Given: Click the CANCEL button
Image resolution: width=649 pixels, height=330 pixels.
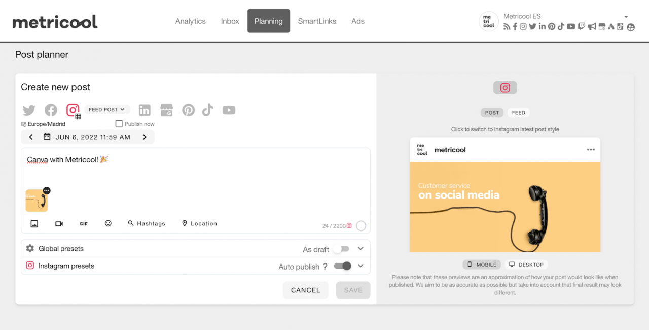Looking at the screenshot, I should click(x=305, y=290).
